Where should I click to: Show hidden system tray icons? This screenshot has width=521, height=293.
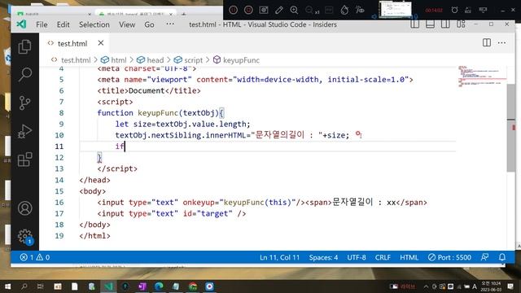pyautogui.click(x=426, y=286)
